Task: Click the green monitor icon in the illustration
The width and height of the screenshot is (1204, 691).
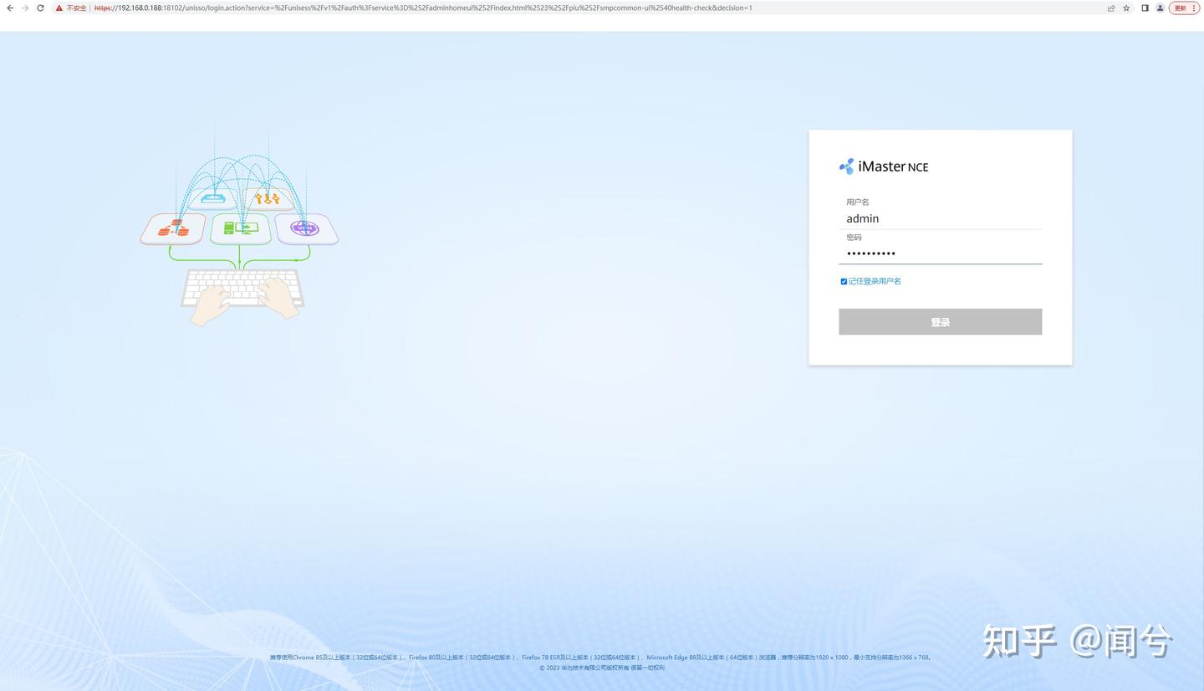Action: click(x=240, y=227)
